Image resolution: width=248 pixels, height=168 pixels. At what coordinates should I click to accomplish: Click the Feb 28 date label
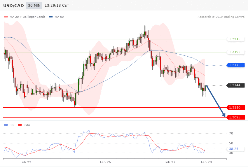tap(206, 162)
